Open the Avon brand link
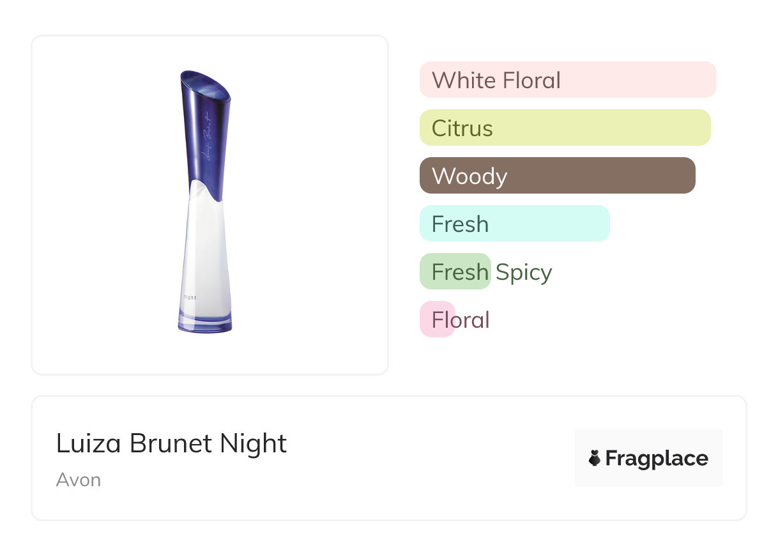Viewport: 778px width, 552px height. coord(79,480)
